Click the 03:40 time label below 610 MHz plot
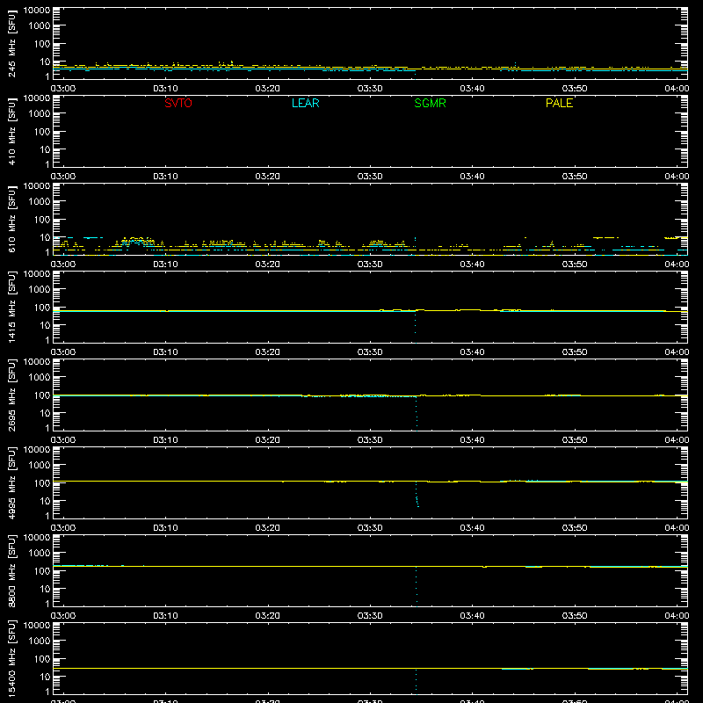Screen dimensions: 703x703 (x=472, y=265)
